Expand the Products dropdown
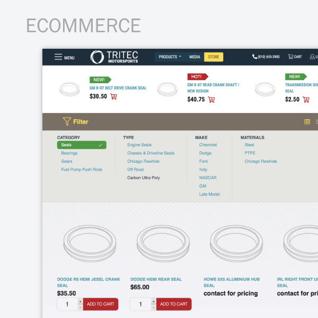This screenshot has width=318, height=318. click(170, 57)
